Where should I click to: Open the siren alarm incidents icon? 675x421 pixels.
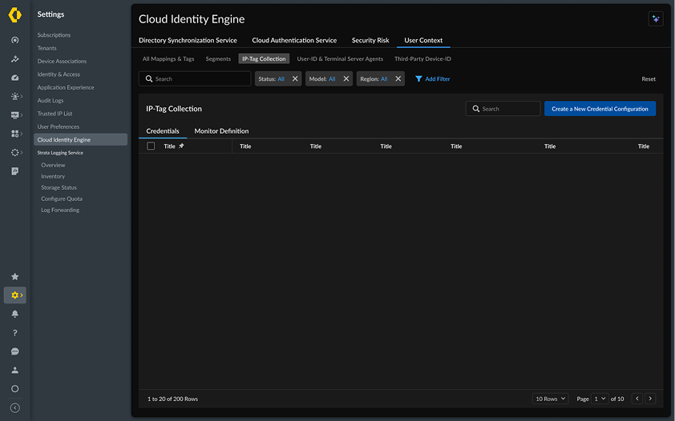[x=14, y=96]
